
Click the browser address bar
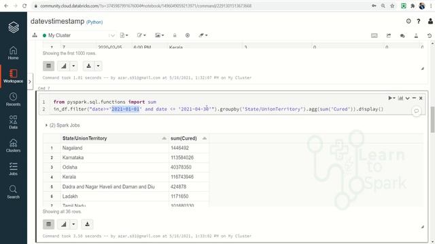pyautogui.click(x=200, y=6)
